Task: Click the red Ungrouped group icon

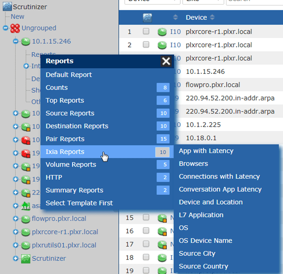Action: coord(15,28)
